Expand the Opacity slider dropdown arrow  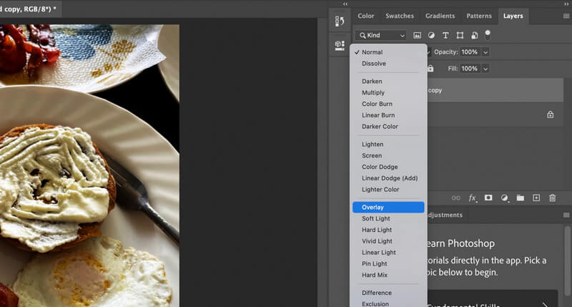pyautogui.click(x=486, y=52)
